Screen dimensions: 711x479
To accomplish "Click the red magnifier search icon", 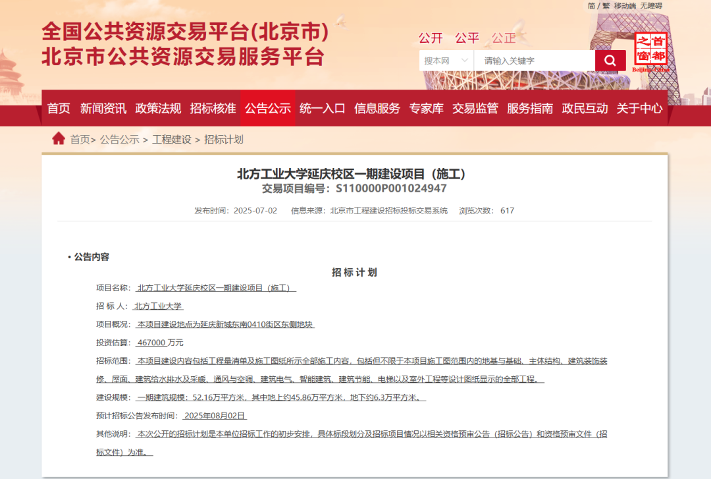I will point(610,60).
